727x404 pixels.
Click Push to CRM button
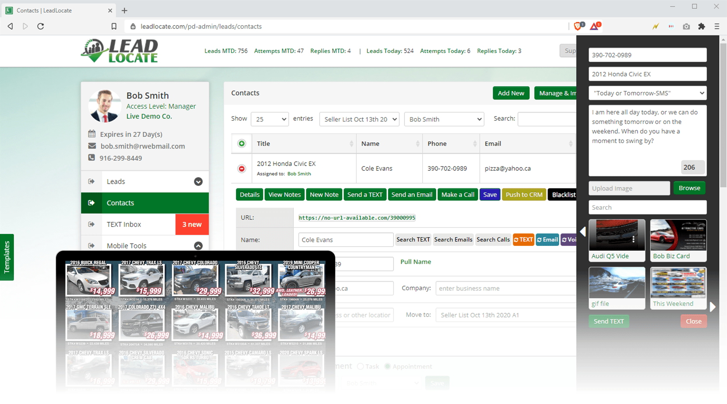524,195
